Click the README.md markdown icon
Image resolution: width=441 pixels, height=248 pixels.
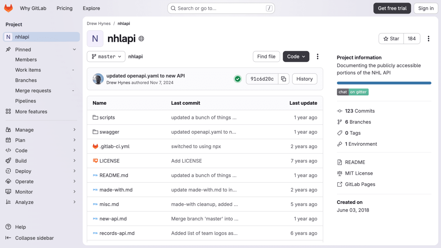coord(95,175)
